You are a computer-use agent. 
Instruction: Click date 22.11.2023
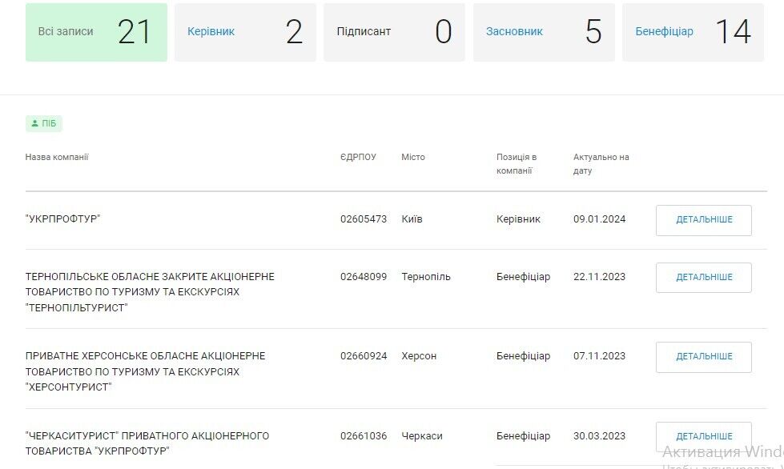tap(600, 276)
